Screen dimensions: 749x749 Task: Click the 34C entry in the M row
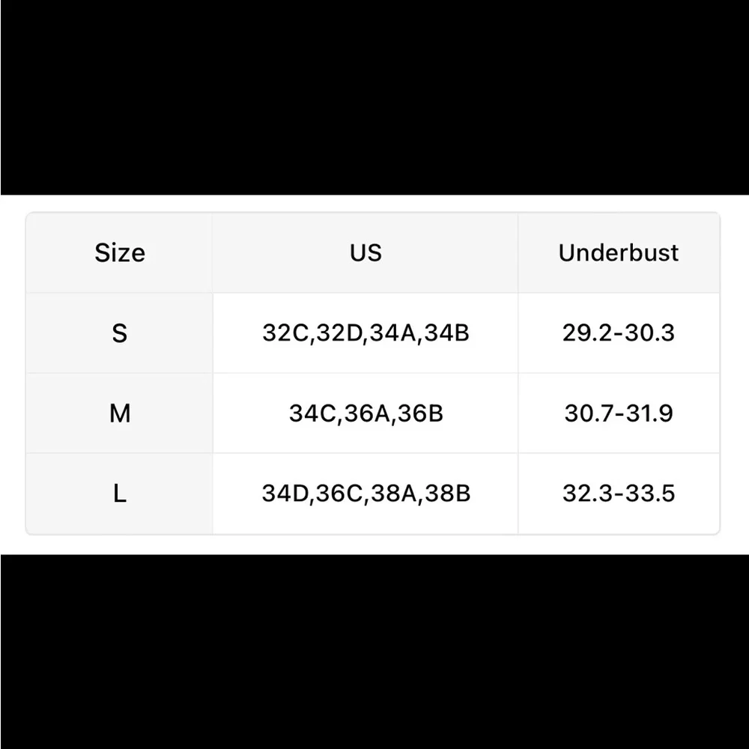pos(312,413)
